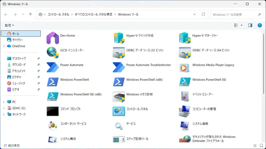
Task: Open the view options dropdown arrow
Action: pyautogui.click(x=241, y=25)
